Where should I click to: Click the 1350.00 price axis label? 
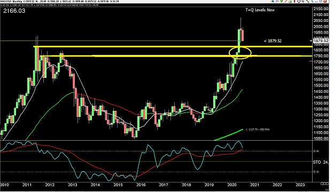pos(321,103)
